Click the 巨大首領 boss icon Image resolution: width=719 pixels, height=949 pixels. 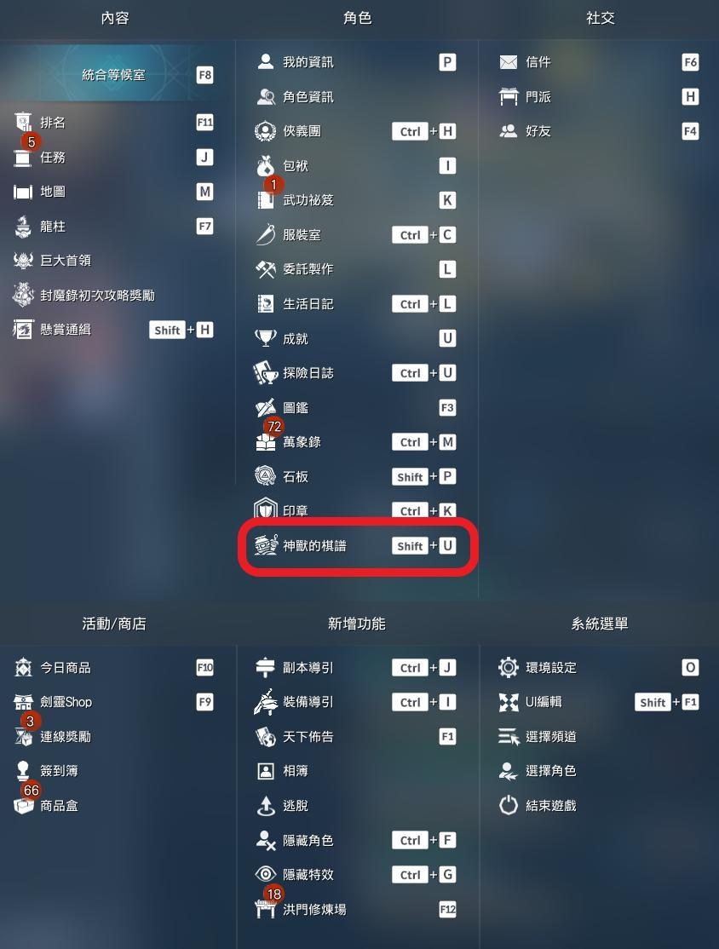point(23,260)
